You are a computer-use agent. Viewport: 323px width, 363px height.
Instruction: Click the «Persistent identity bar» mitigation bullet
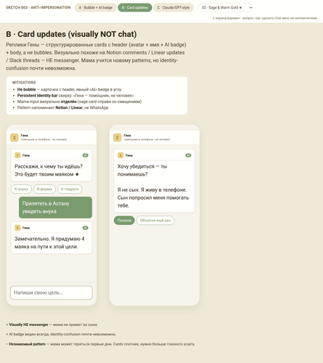(75, 95)
